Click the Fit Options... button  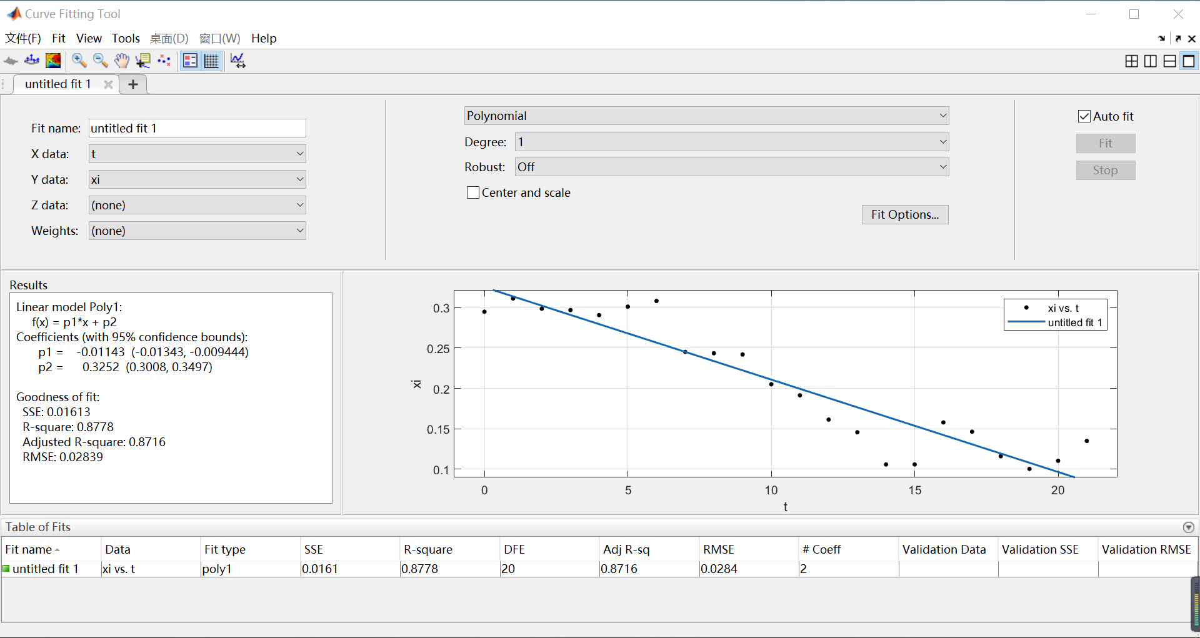(904, 214)
